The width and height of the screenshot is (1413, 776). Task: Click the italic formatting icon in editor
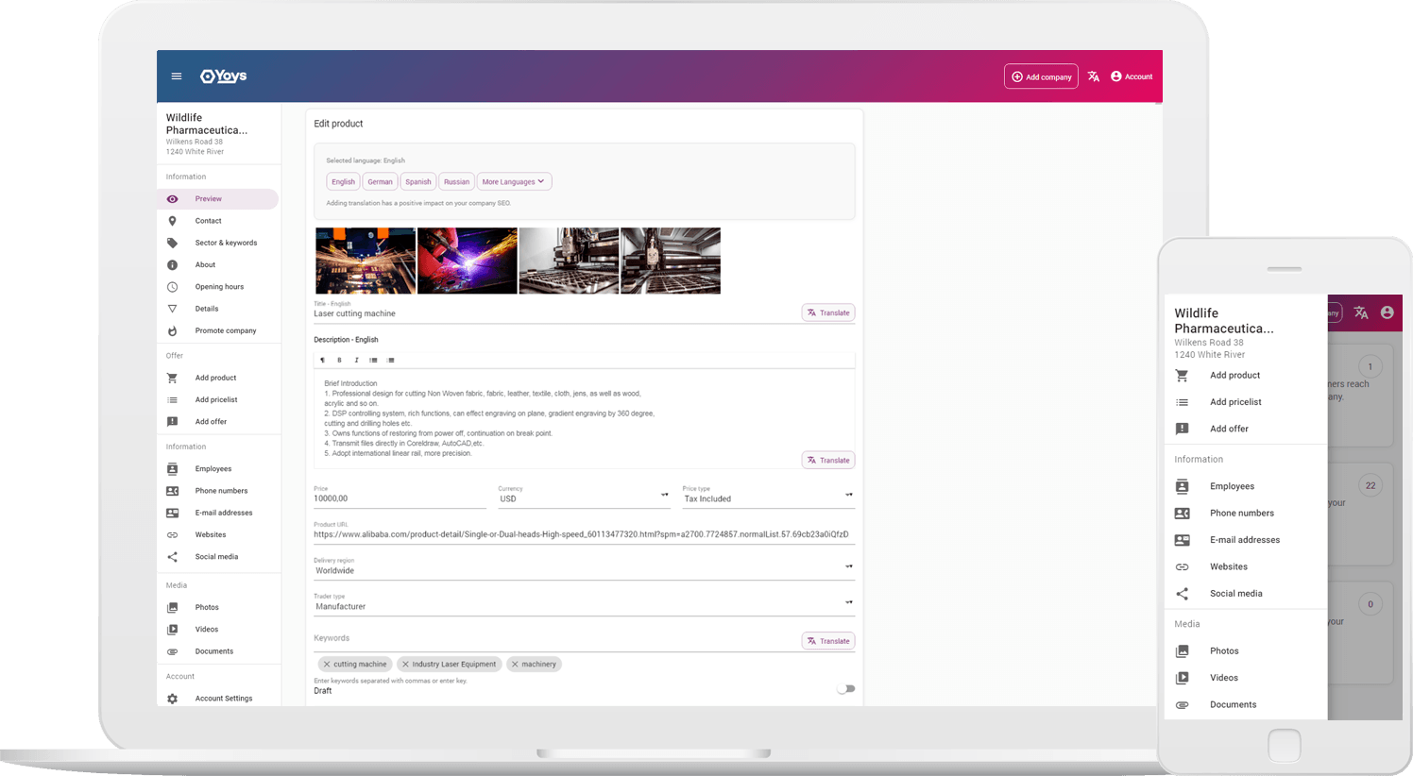(x=356, y=360)
